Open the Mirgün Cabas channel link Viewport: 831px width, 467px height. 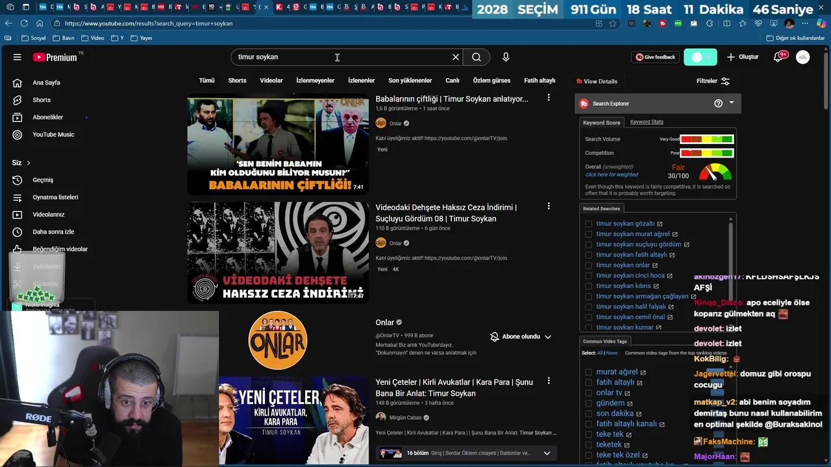(x=404, y=418)
